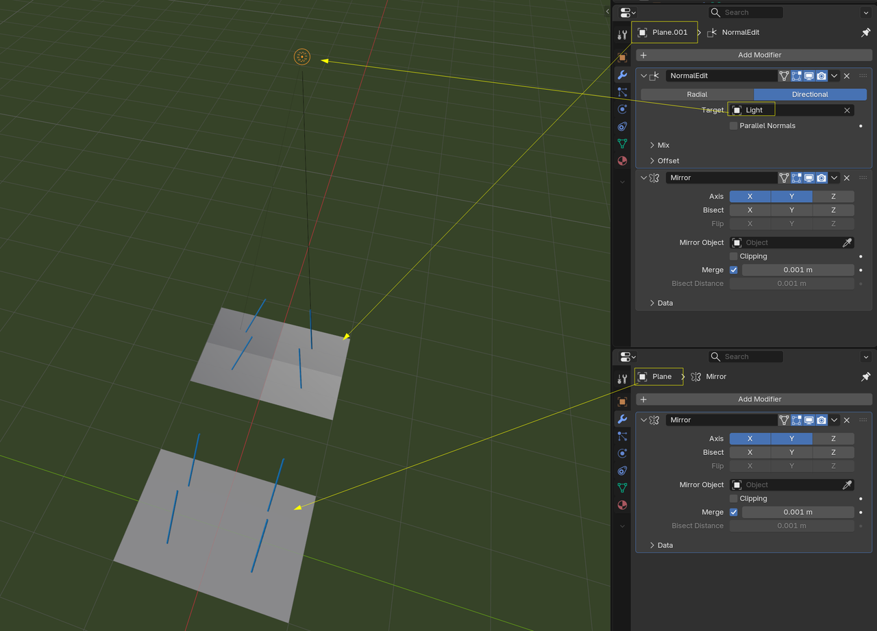Select Directional mode in NormalEdit
The height and width of the screenshot is (631, 877).
coord(810,95)
